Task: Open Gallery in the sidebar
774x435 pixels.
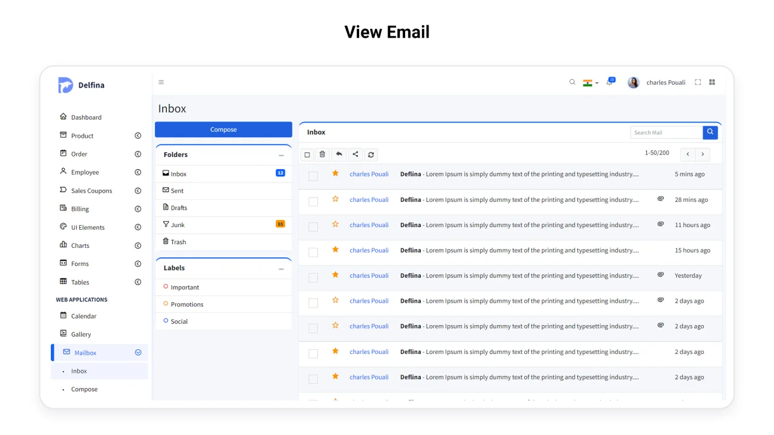Action: click(76, 334)
